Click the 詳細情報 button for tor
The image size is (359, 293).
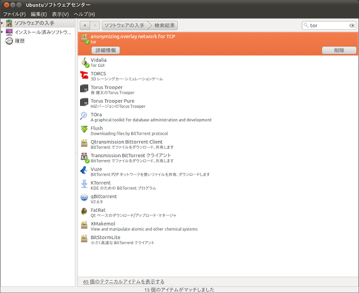[105, 50]
